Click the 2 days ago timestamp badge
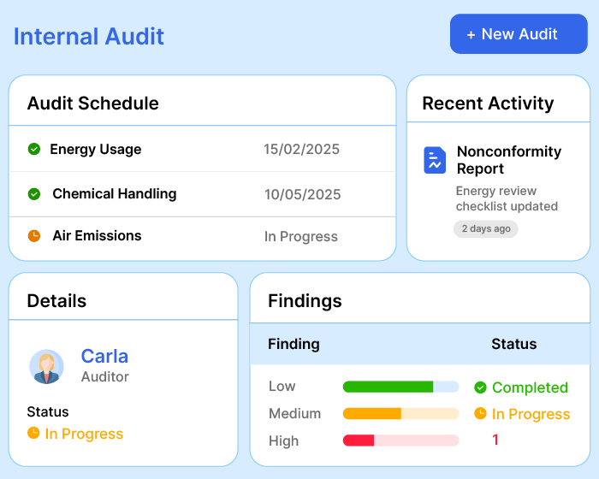Image resolution: width=599 pixels, height=479 pixels. coord(486,228)
